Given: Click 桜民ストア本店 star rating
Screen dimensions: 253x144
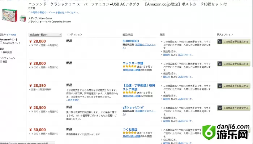Looking at the screenshot, I should pos(129,93).
